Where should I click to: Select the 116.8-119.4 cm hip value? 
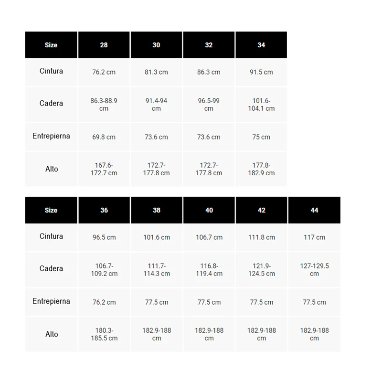click(209, 270)
